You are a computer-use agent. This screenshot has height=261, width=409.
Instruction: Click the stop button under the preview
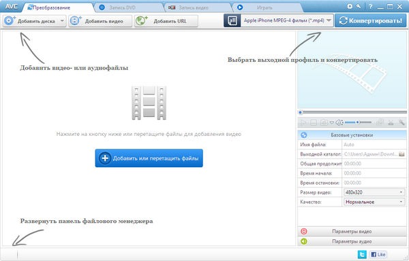314,122
